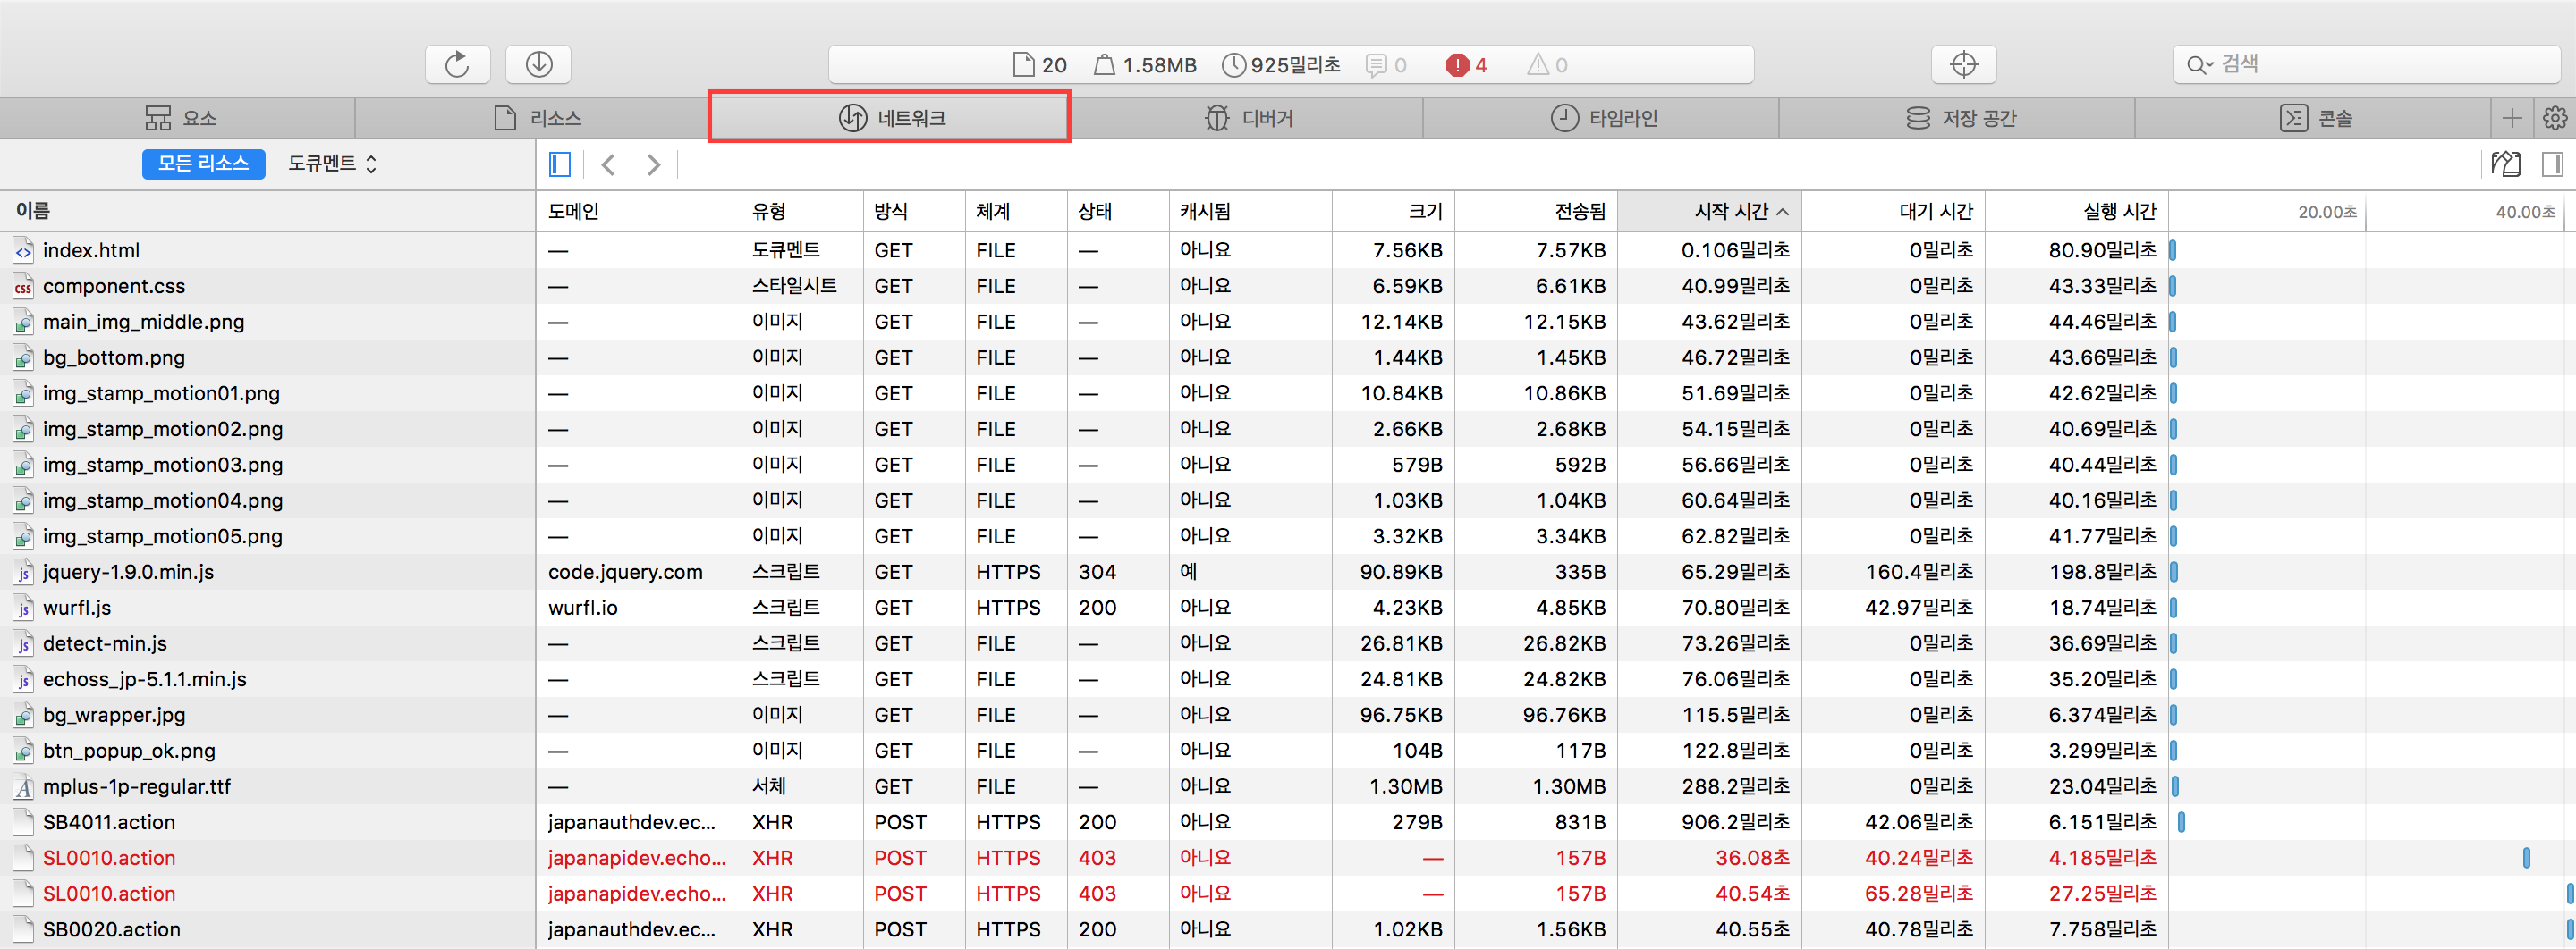Open the inspector settings gear
The width and height of the screenshot is (2576, 949).
(2555, 118)
